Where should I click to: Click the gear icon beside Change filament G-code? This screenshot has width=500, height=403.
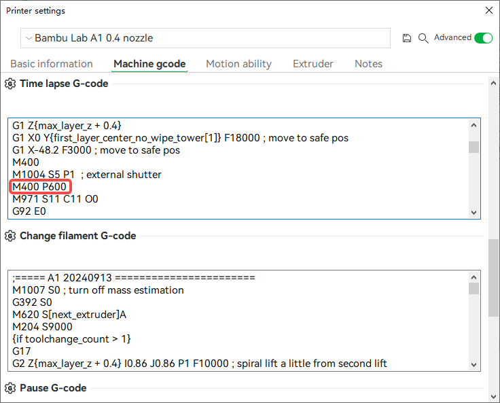click(10, 236)
